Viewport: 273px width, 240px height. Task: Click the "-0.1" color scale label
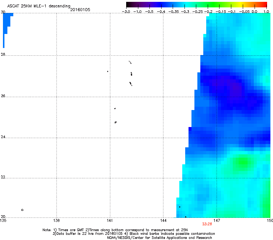(x=232, y=12)
